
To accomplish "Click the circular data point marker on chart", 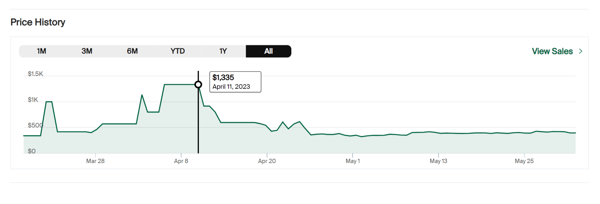I will pos(198,84).
